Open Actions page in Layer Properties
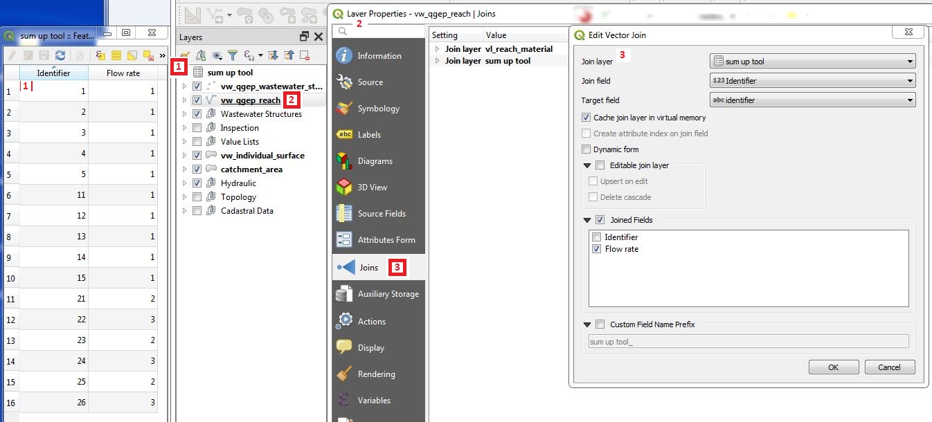The width and height of the screenshot is (932, 422). click(379, 322)
